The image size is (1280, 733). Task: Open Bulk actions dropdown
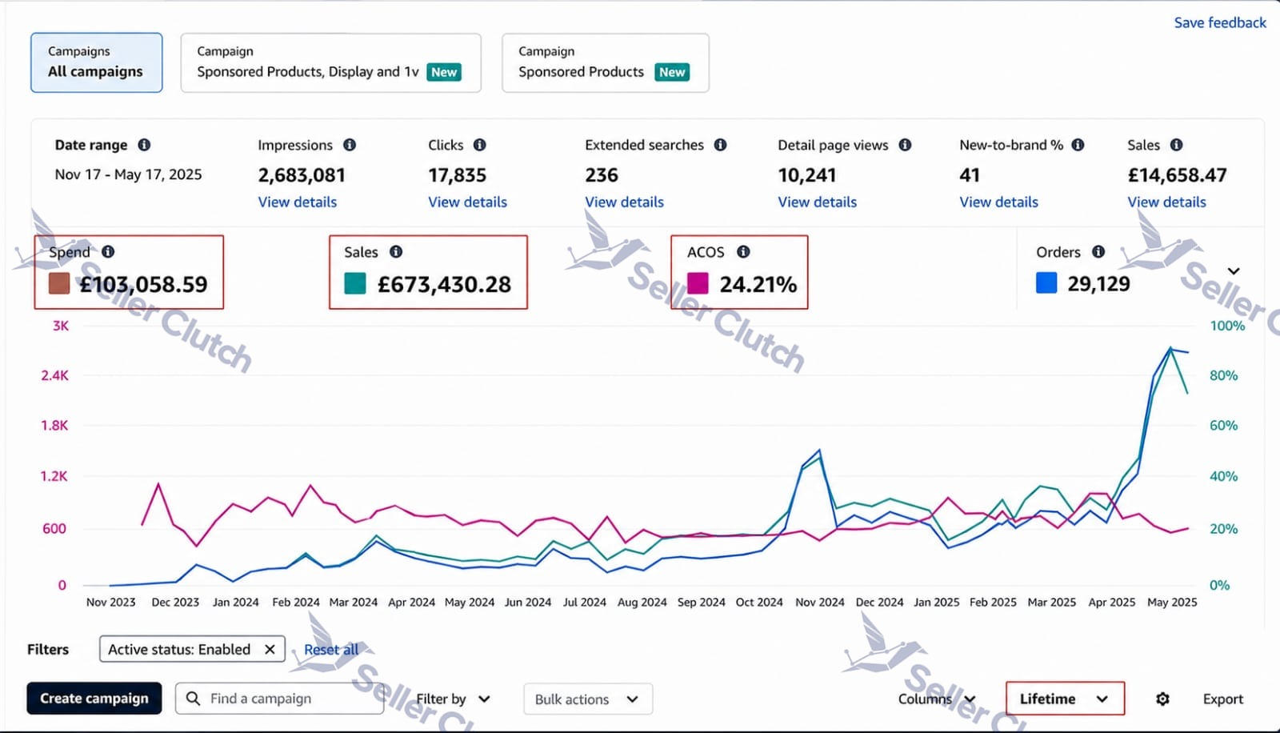coord(588,699)
